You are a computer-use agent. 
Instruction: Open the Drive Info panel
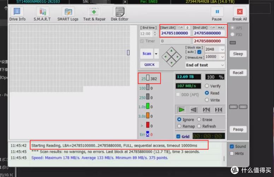coord(17,14)
